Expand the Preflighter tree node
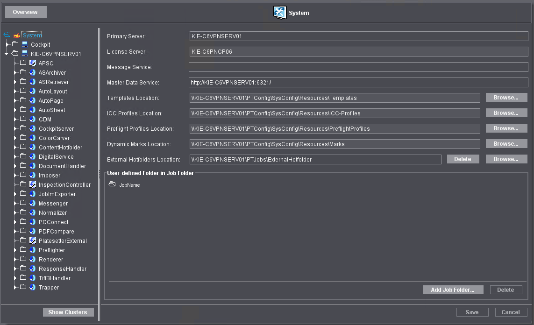The height and width of the screenshot is (325, 534). 15,250
